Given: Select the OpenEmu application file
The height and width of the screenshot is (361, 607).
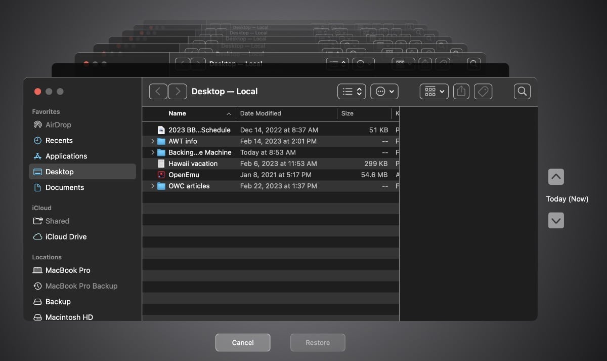Looking at the screenshot, I should click(184, 175).
